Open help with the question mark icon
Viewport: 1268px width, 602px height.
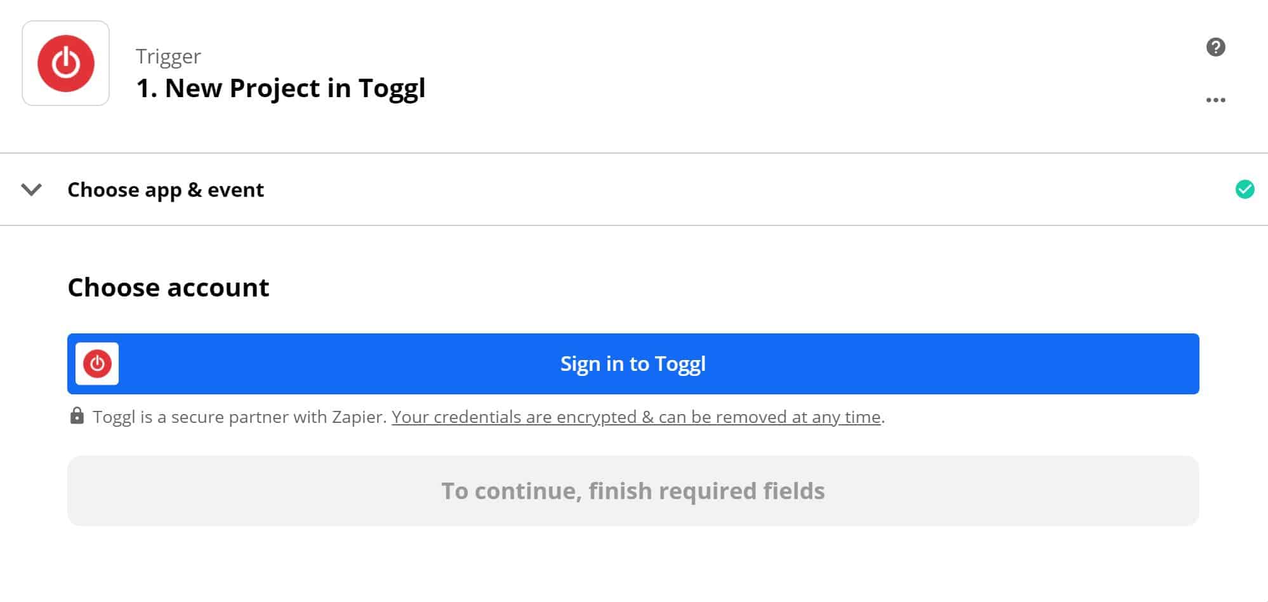tap(1215, 47)
